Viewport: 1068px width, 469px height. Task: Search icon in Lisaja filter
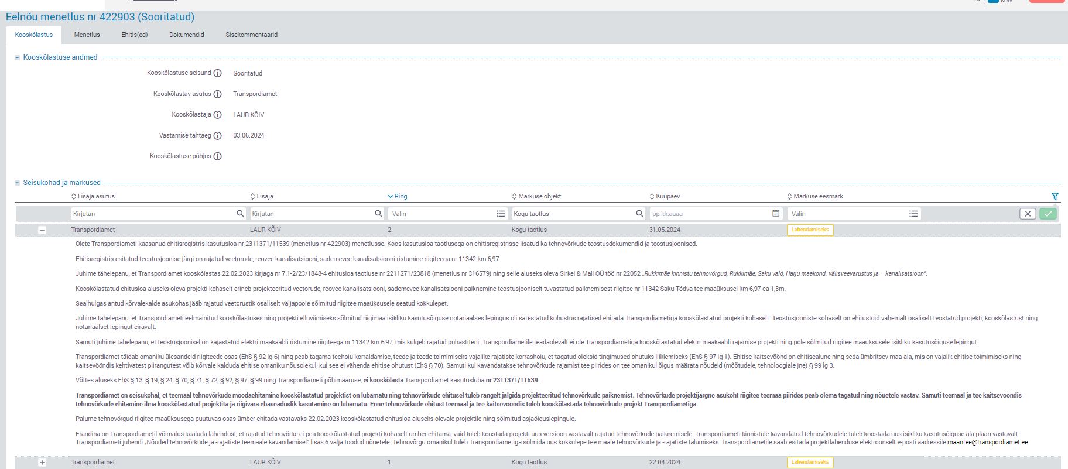pyautogui.click(x=379, y=214)
